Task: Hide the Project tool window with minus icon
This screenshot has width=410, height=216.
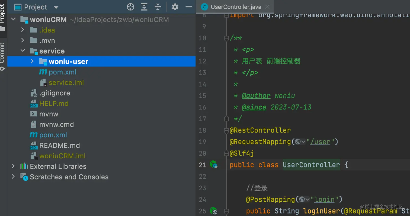Action: pyautogui.click(x=189, y=7)
